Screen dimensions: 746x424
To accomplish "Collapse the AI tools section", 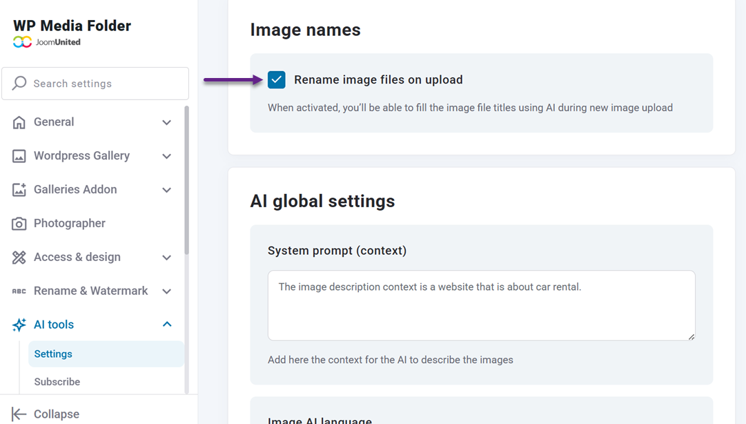I will [166, 324].
